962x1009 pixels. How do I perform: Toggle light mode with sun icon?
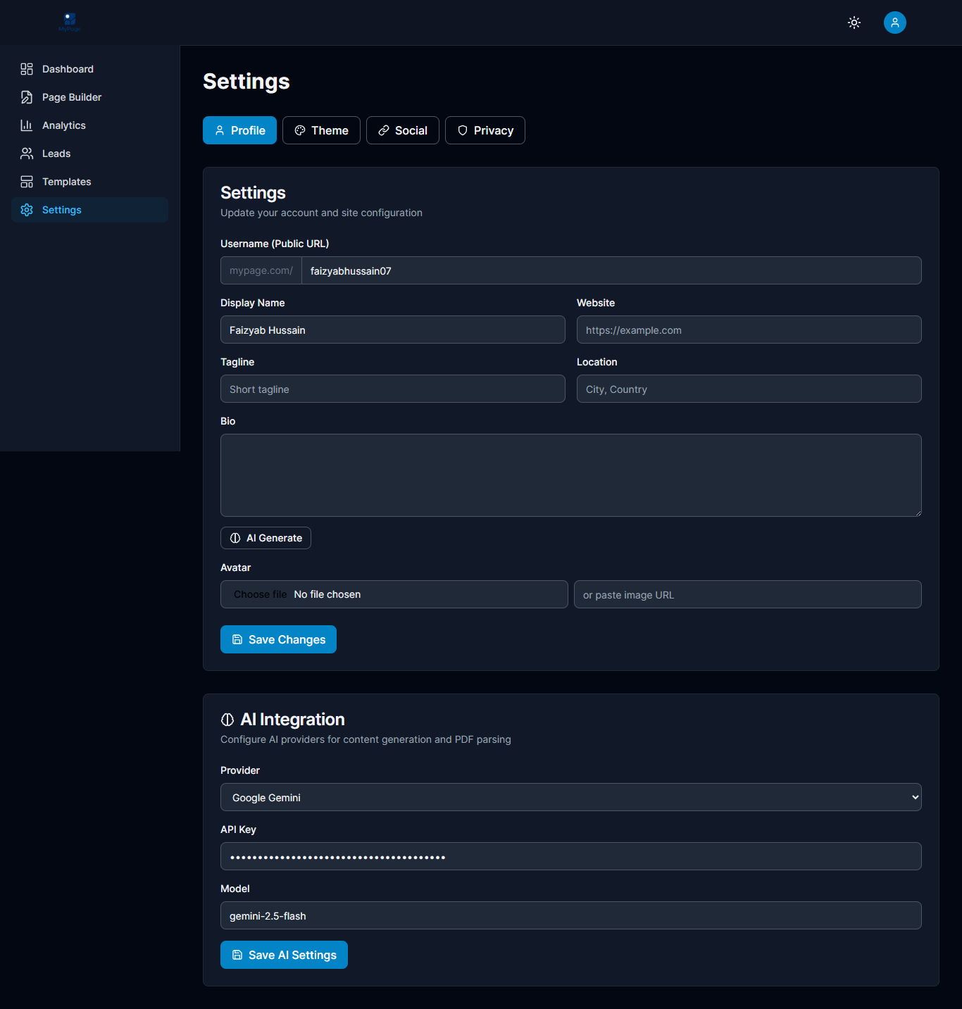(x=854, y=23)
